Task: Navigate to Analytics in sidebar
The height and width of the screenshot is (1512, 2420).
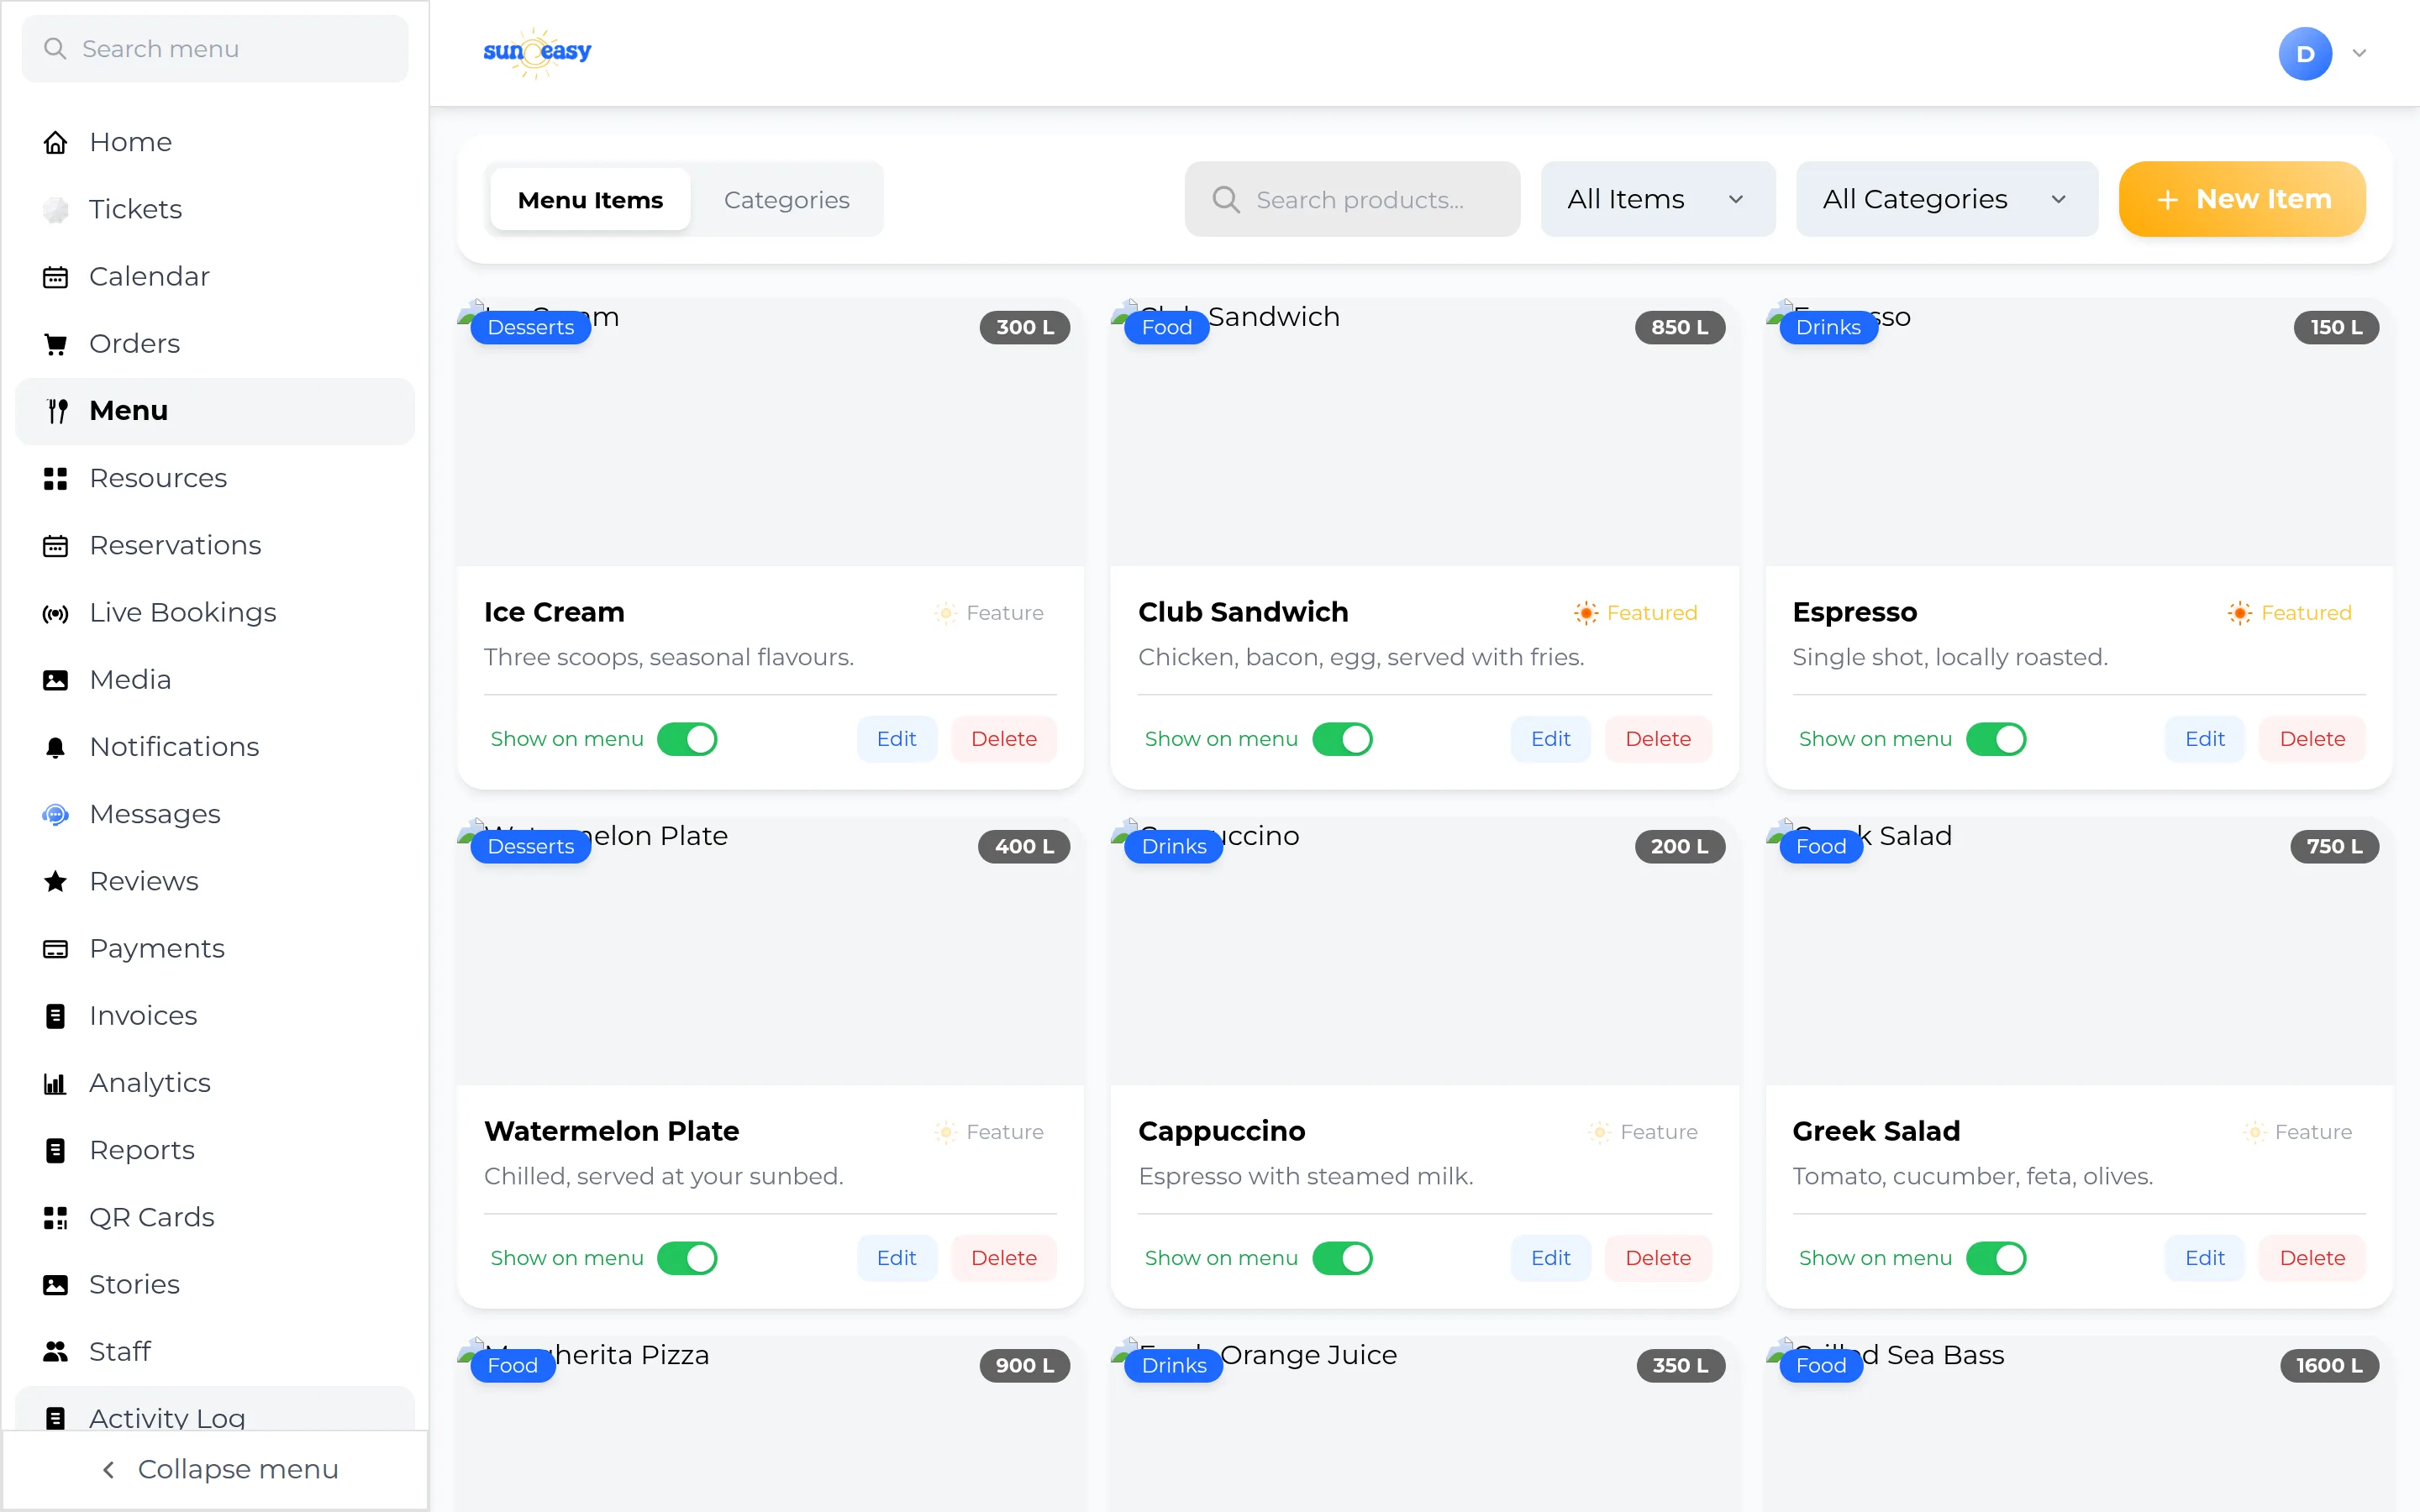Action: (215, 1083)
